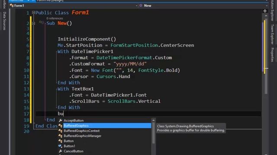Image resolution: width=277 pixels, height=155 pixels.
Task: Click End With on line 16
Action: (x=69, y=108)
